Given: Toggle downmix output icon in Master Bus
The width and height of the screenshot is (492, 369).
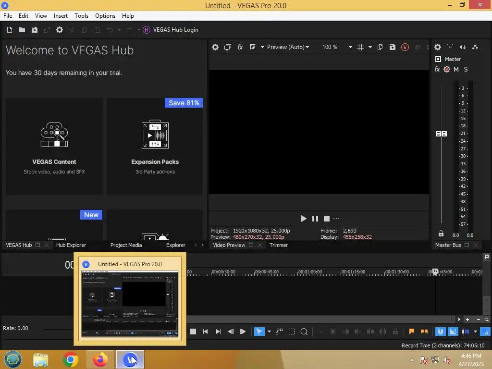Looking at the screenshot, I should click(x=450, y=47).
